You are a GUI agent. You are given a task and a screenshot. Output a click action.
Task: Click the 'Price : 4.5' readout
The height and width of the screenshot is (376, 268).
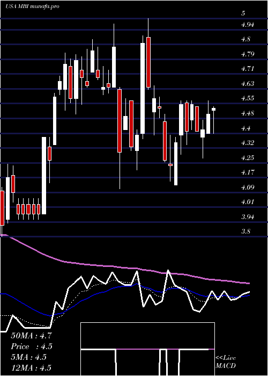click(31, 346)
